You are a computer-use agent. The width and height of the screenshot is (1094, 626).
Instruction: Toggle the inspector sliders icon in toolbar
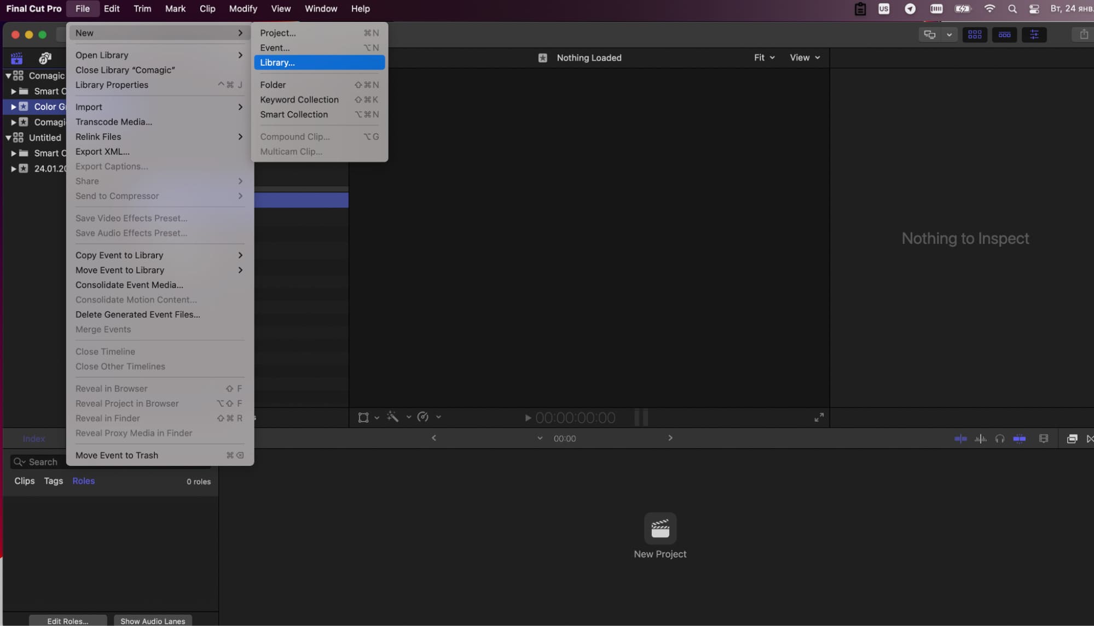(1034, 34)
